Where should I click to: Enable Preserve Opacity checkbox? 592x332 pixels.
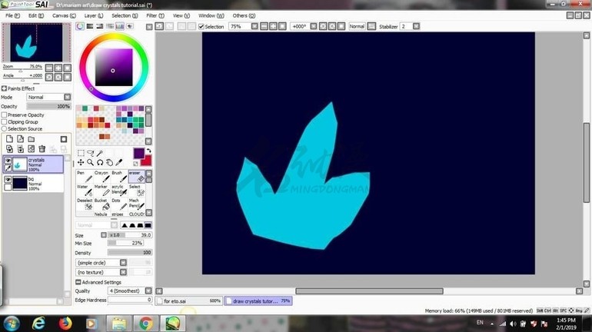click(5, 115)
